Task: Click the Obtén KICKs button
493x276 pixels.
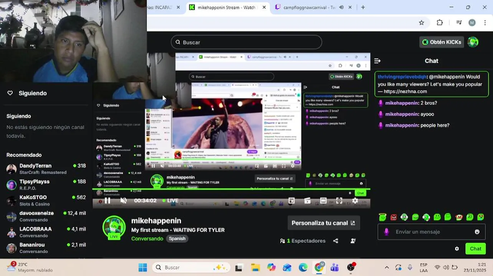Action: pos(442,42)
